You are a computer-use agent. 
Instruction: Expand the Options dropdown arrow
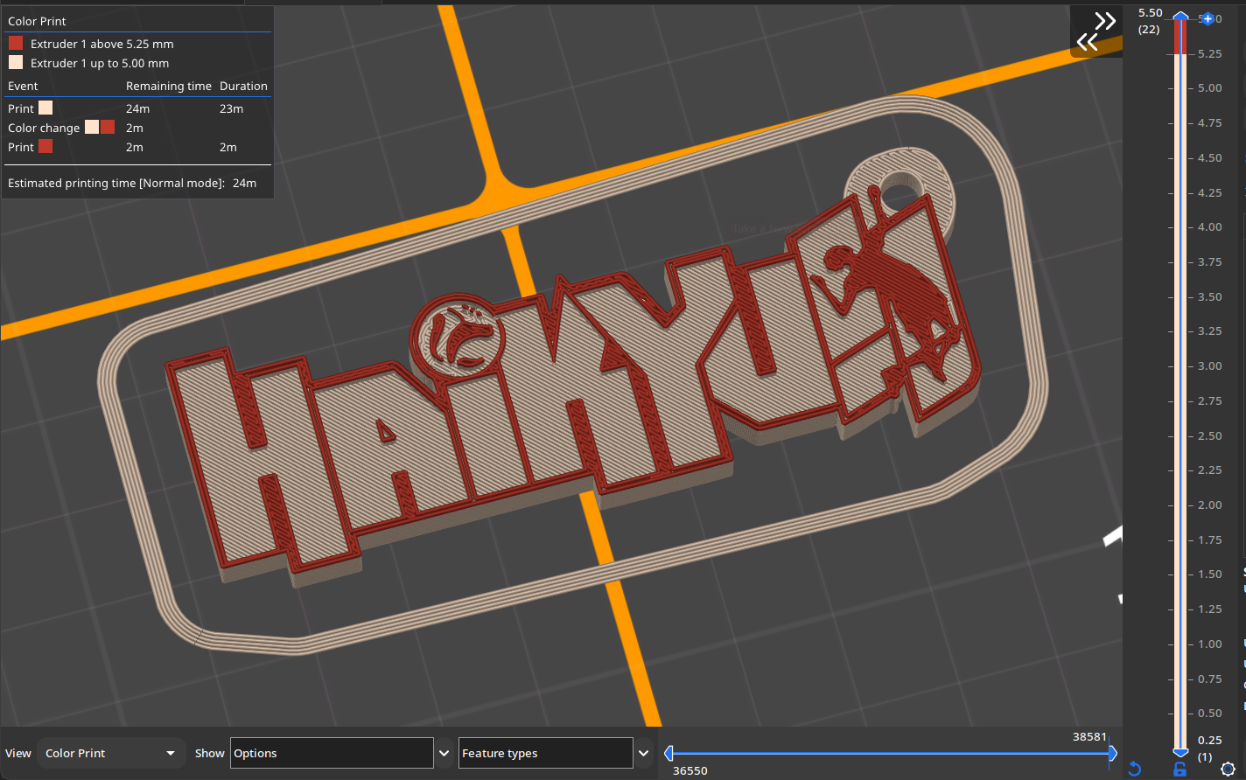click(444, 753)
